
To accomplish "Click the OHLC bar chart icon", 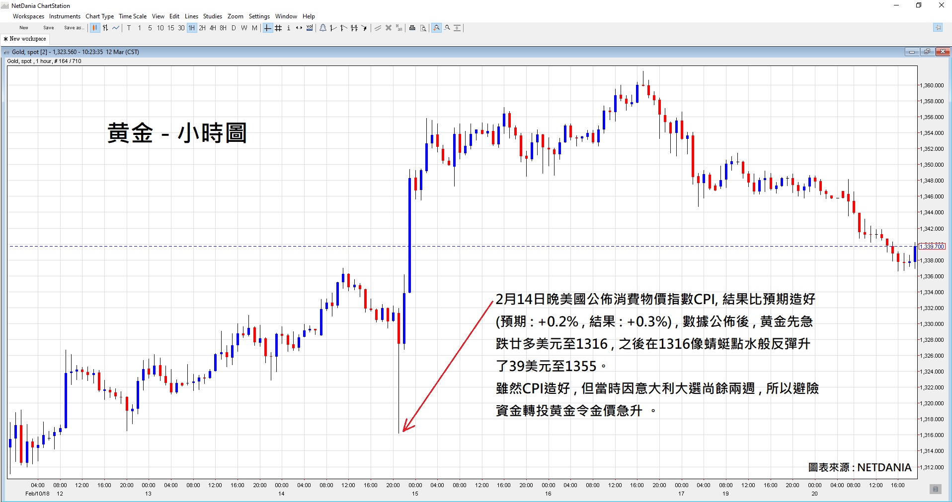I will click(105, 28).
